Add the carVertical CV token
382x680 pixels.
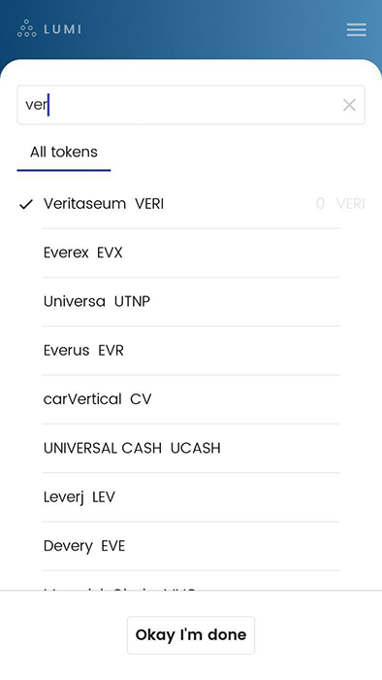[x=191, y=399]
